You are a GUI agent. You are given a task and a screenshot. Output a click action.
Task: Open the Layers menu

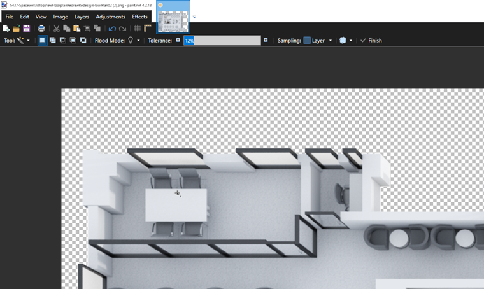coord(82,17)
